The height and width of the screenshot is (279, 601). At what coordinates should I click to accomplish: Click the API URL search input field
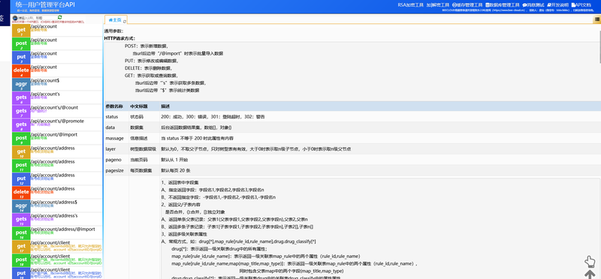[x=37, y=17]
